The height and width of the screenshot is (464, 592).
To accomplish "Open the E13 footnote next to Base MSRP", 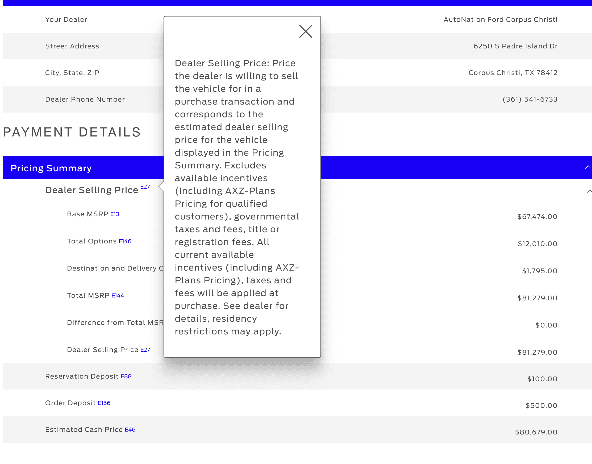I will coord(115,214).
